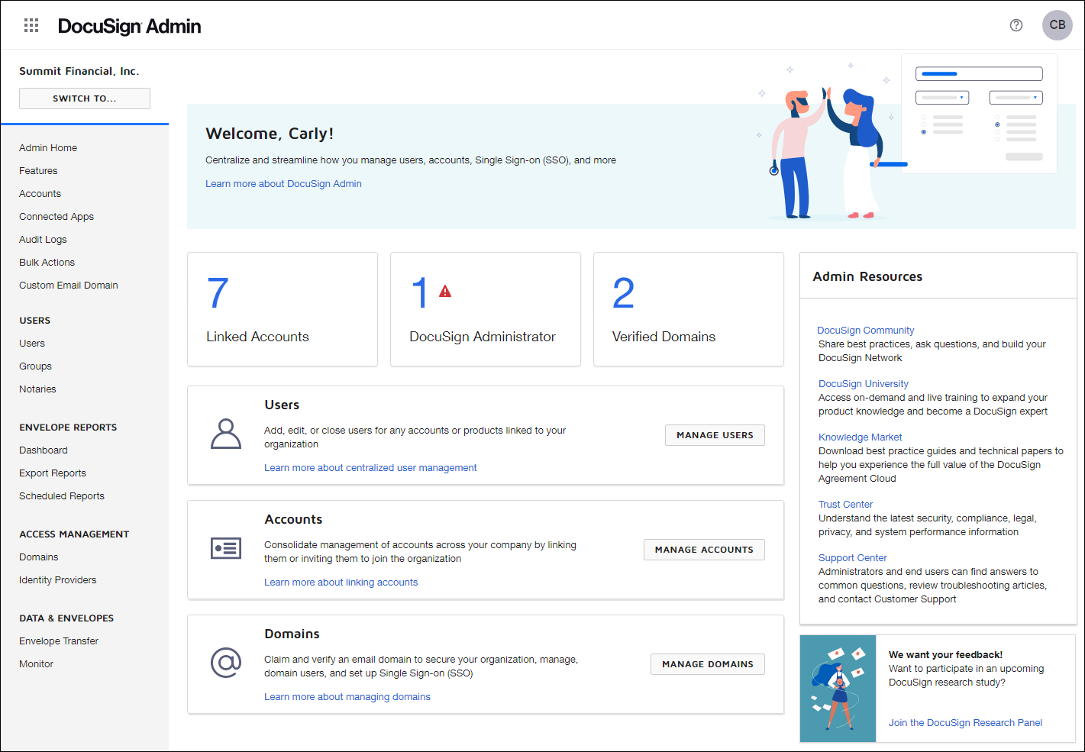Open Identity Providers in sidebar
1085x752 pixels.
pyautogui.click(x=58, y=580)
